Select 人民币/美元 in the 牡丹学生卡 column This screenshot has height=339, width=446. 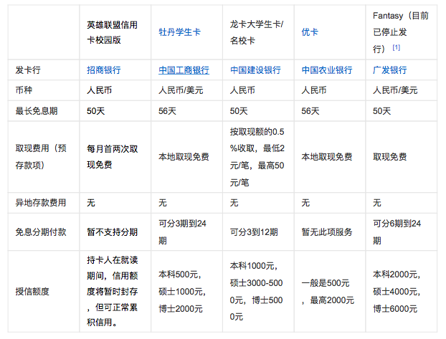(x=181, y=90)
